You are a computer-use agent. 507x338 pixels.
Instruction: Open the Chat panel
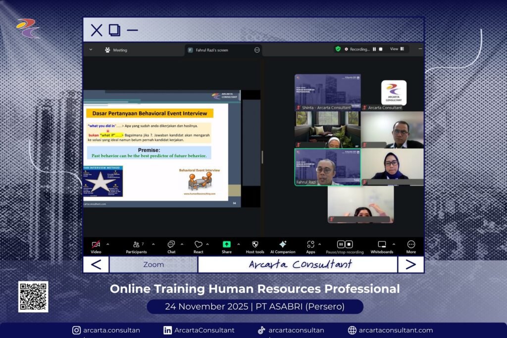(x=171, y=244)
